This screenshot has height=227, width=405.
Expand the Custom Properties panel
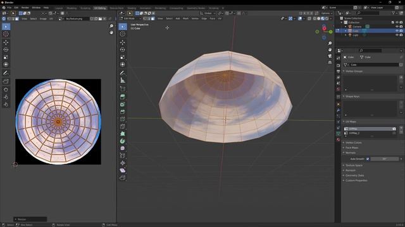356,180
